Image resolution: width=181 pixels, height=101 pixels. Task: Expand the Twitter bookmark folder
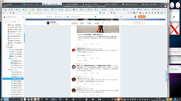pos(7,45)
